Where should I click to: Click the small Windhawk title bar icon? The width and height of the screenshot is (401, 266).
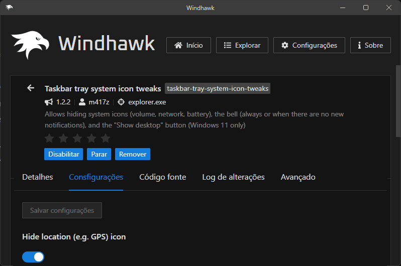click(x=9, y=8)
